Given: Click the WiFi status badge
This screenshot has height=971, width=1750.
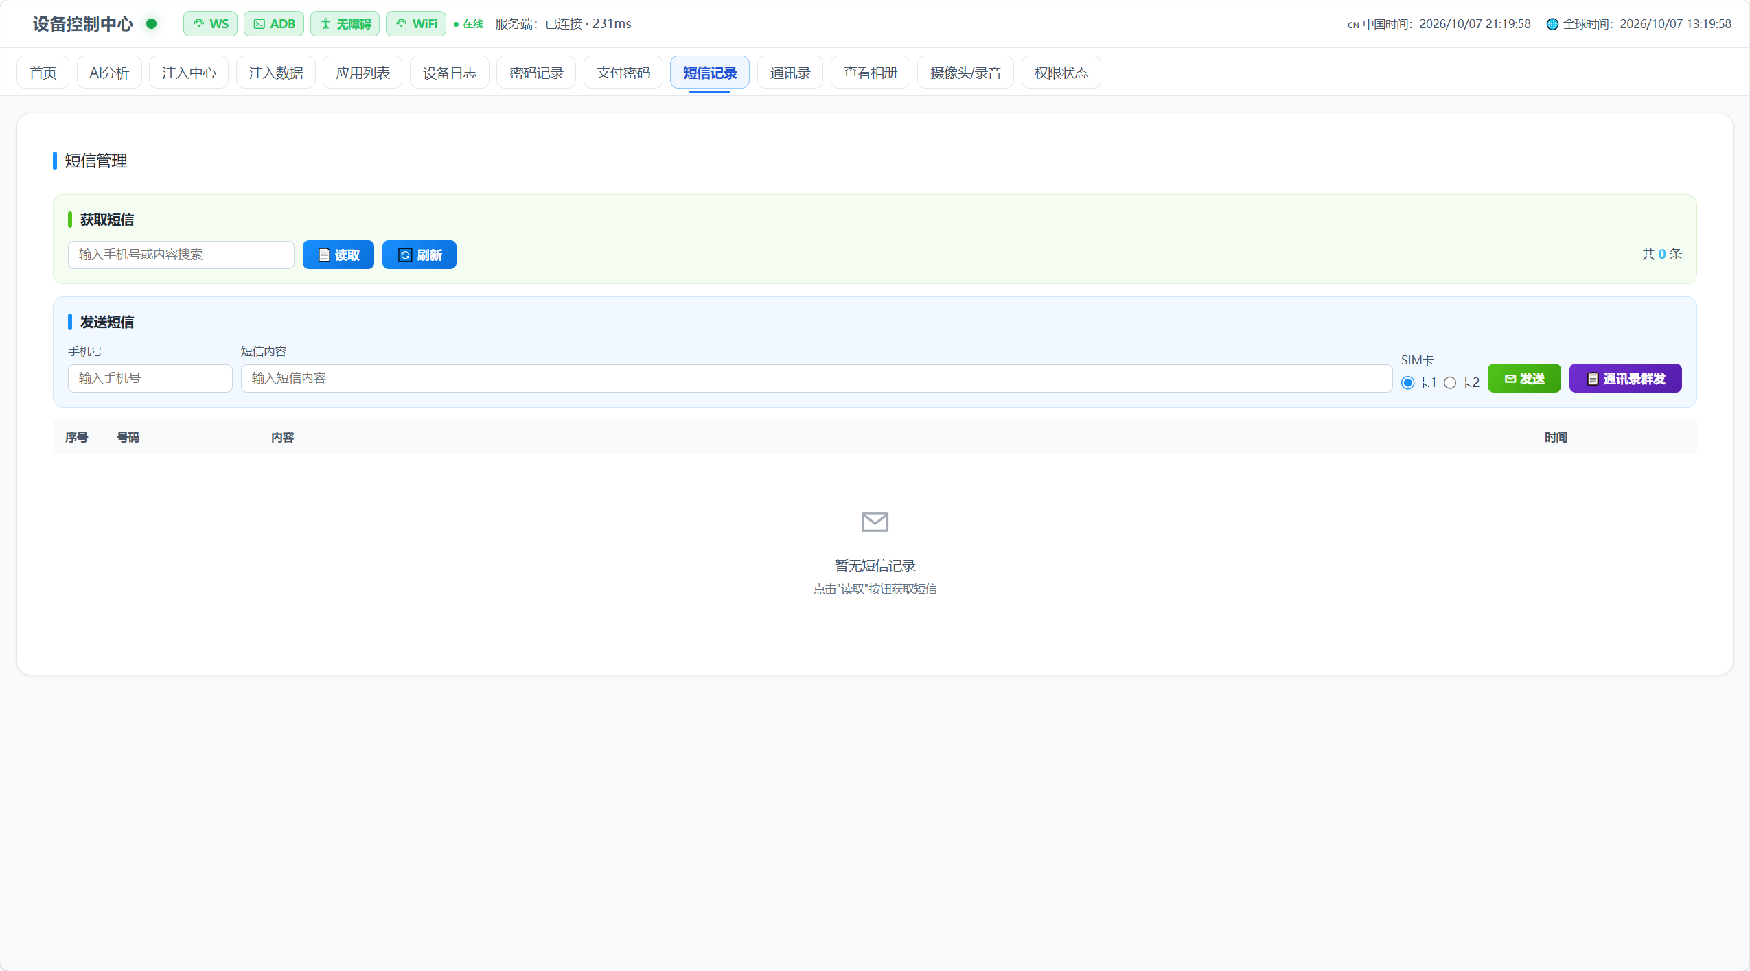Looking at the screenshot, I should pos(416,24).
